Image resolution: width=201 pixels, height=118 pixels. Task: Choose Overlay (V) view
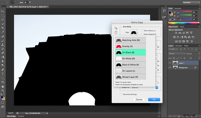point(131,46)
